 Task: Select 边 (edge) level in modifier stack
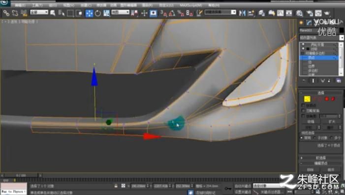pos(310,62)
